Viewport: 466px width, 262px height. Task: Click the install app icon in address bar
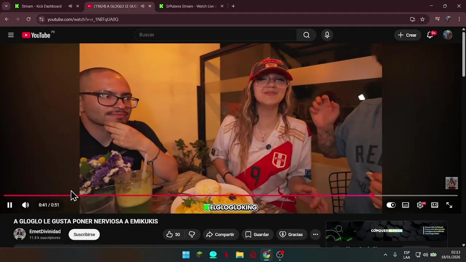click(x=412, y=19)
